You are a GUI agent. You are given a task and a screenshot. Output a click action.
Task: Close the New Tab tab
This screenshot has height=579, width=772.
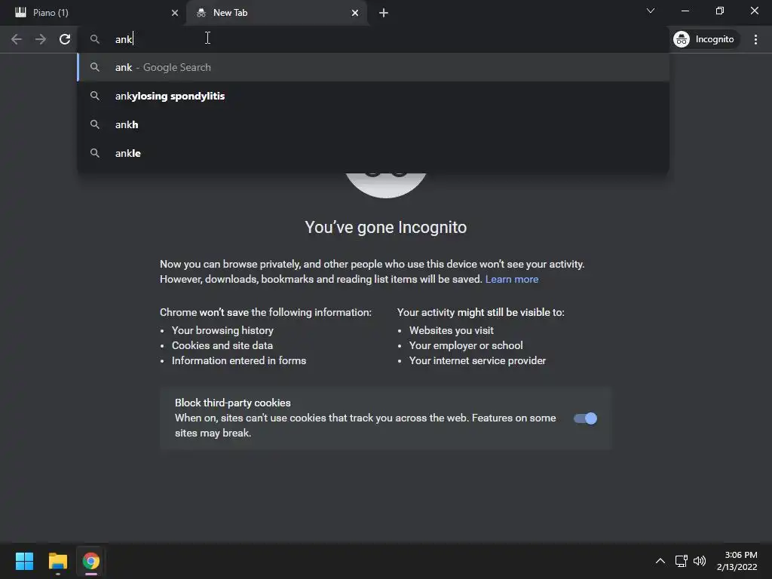tap(355, 13)
